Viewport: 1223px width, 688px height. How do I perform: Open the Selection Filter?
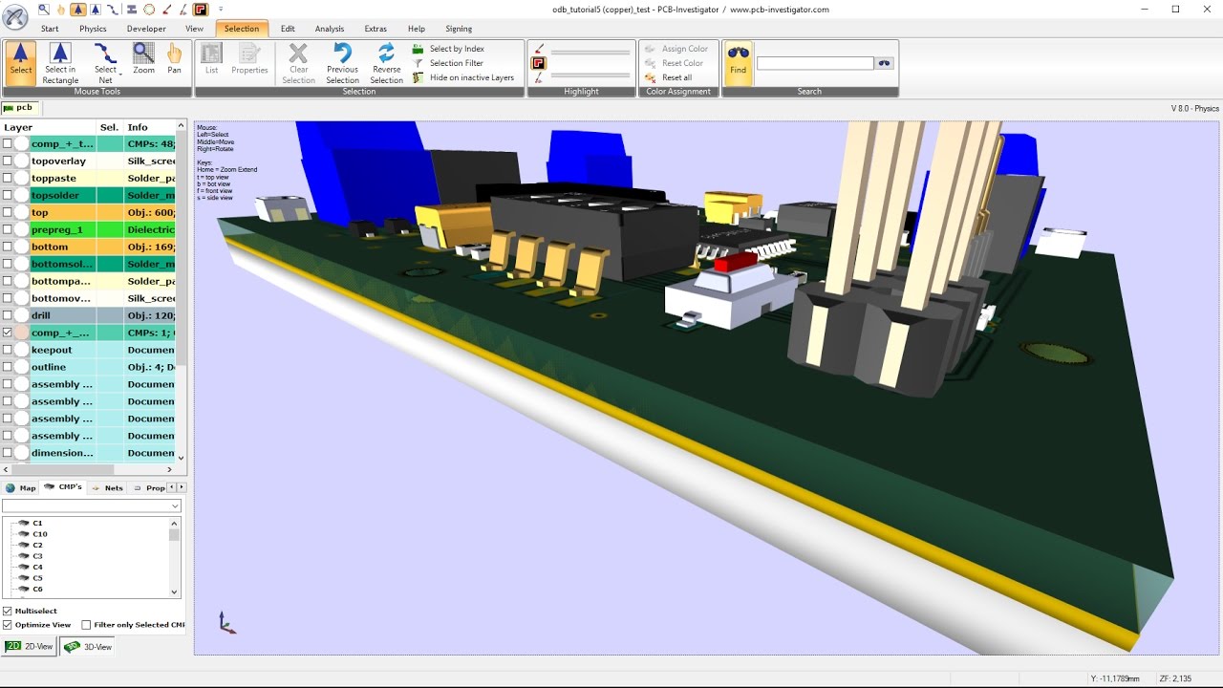pyautogui.click(x=448, y=63)
